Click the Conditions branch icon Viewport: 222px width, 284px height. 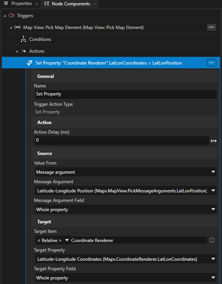coord(23,39)
